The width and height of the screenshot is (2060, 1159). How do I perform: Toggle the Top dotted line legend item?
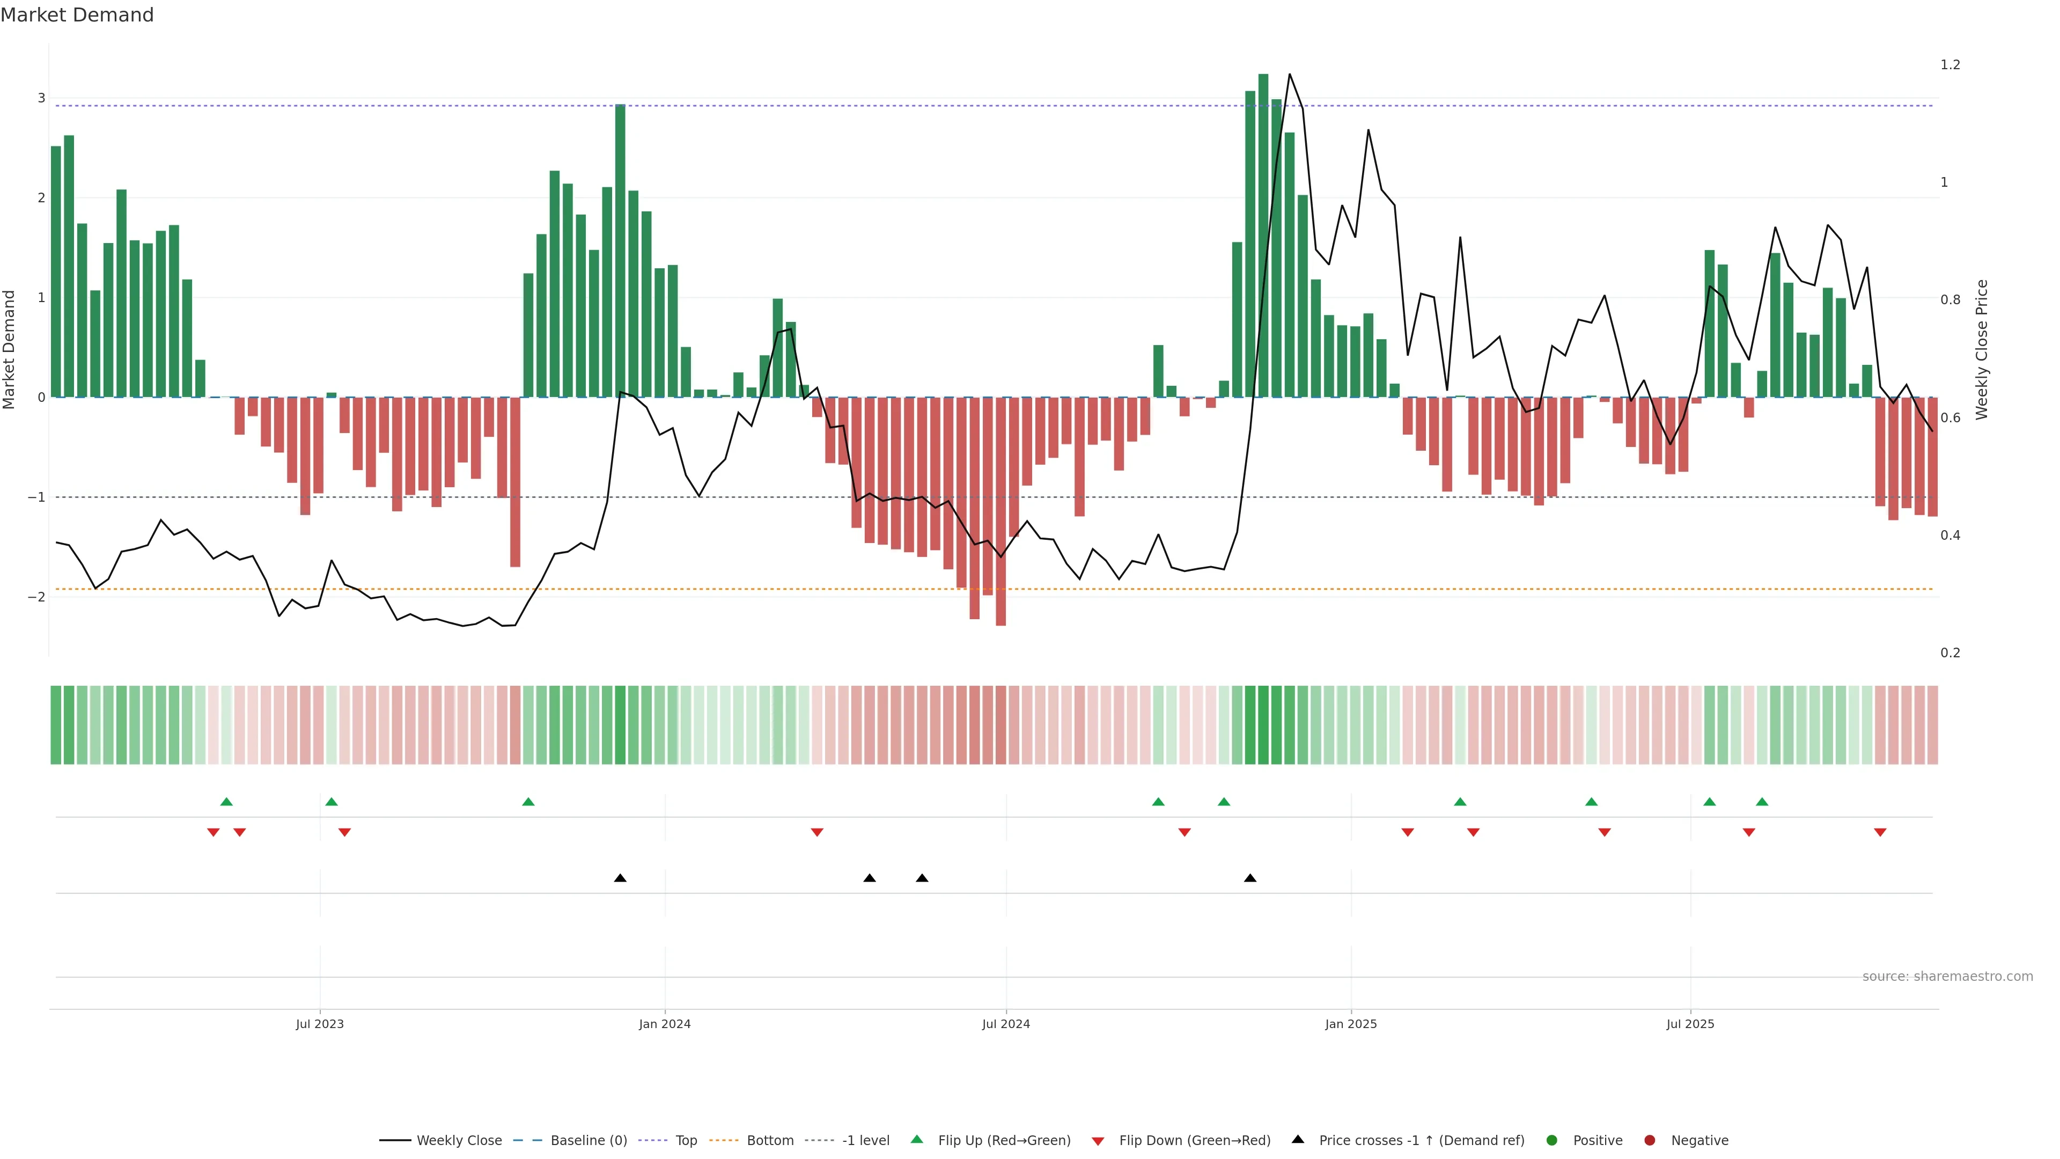686,1140
